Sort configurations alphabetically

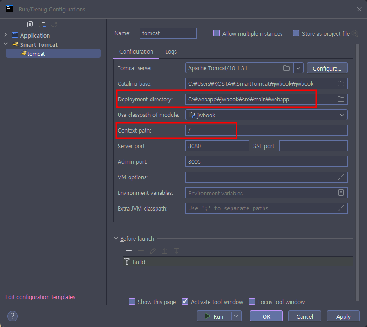point(54,24)
